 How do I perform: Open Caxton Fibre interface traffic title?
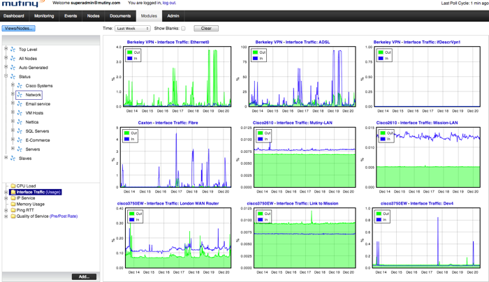(x=168, y=123)
